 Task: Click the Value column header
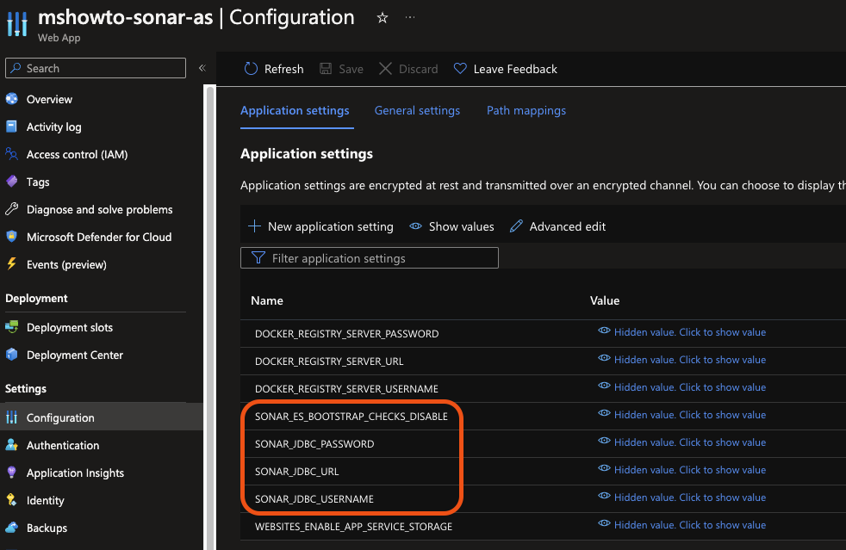[605, 300]
